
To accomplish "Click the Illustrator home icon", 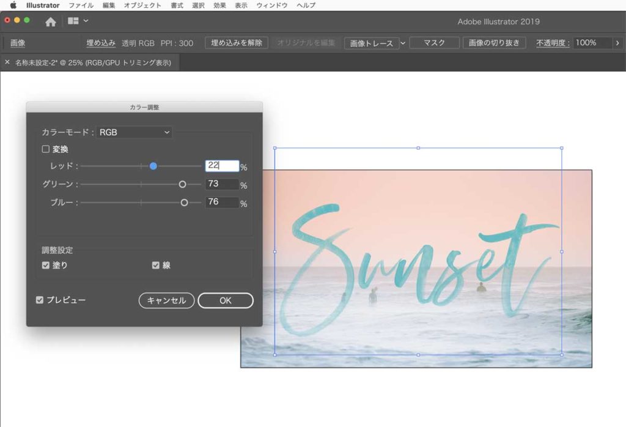I will coord(51,21).
